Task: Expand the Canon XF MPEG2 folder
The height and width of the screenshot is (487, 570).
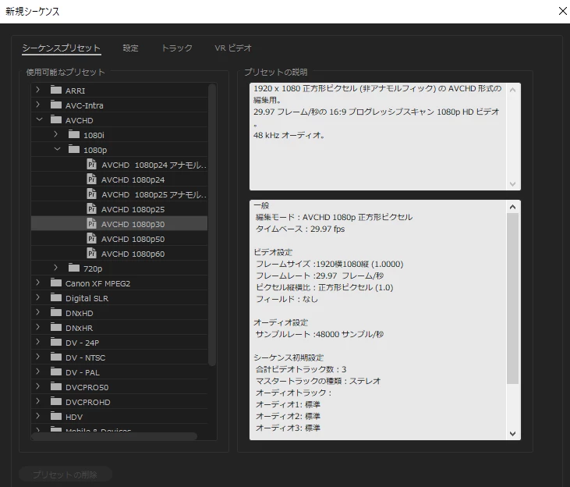Action: [38, 283]
